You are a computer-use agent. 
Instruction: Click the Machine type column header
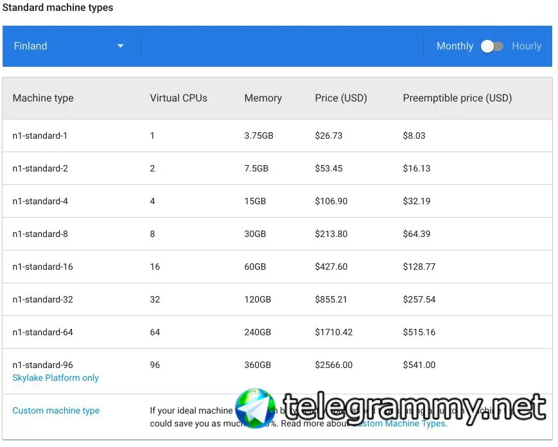[x=43, y=98]
